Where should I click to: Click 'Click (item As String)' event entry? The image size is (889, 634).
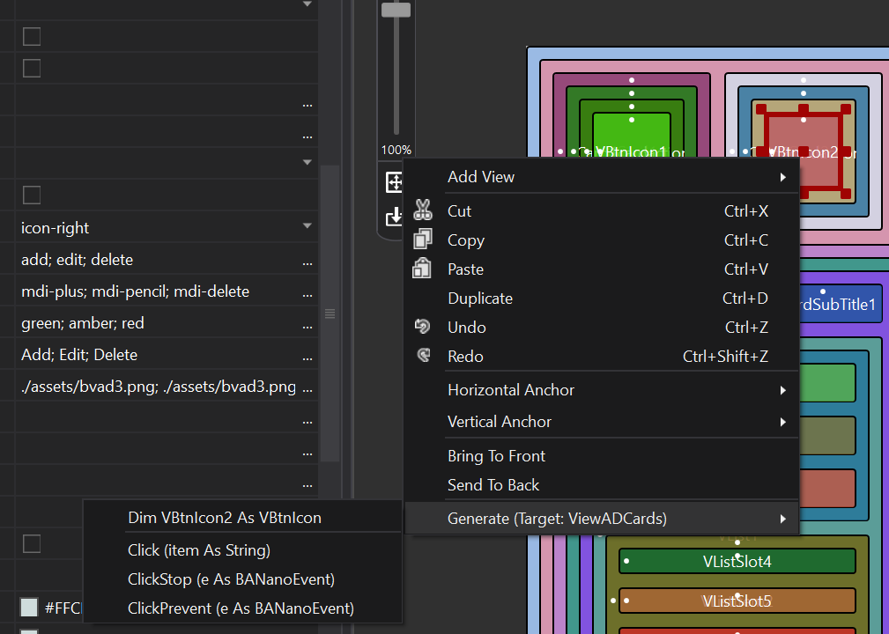click(199, 550)
